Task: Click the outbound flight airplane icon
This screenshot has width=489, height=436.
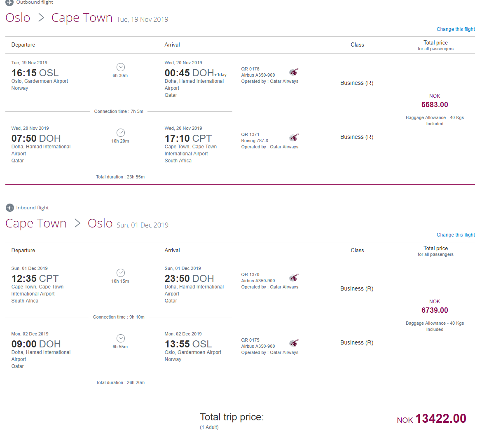Action: tap(9, 2)
